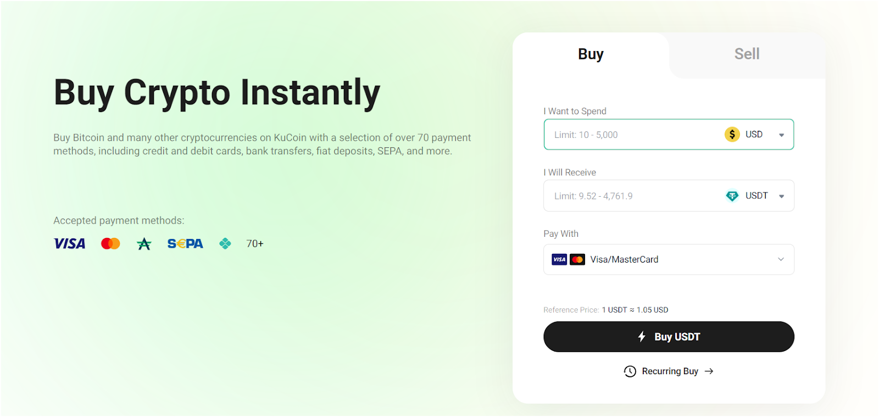The height and width of the screenshot is (417, 879).
Task: Click the arrow next to Recurring Buy
Action: click(x=709, y=371)
